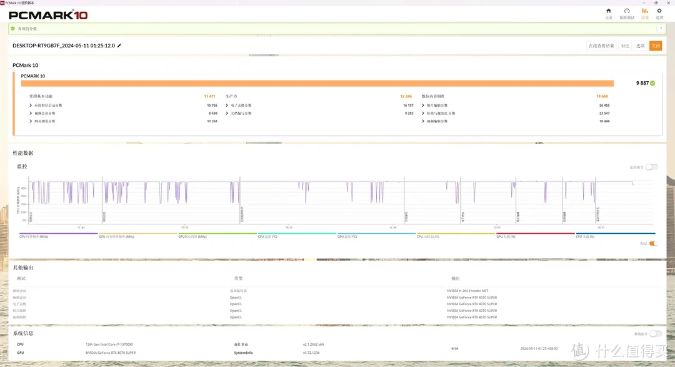Click the NVIDIA H.264 Encoder MFT output entry

[467, 291]
